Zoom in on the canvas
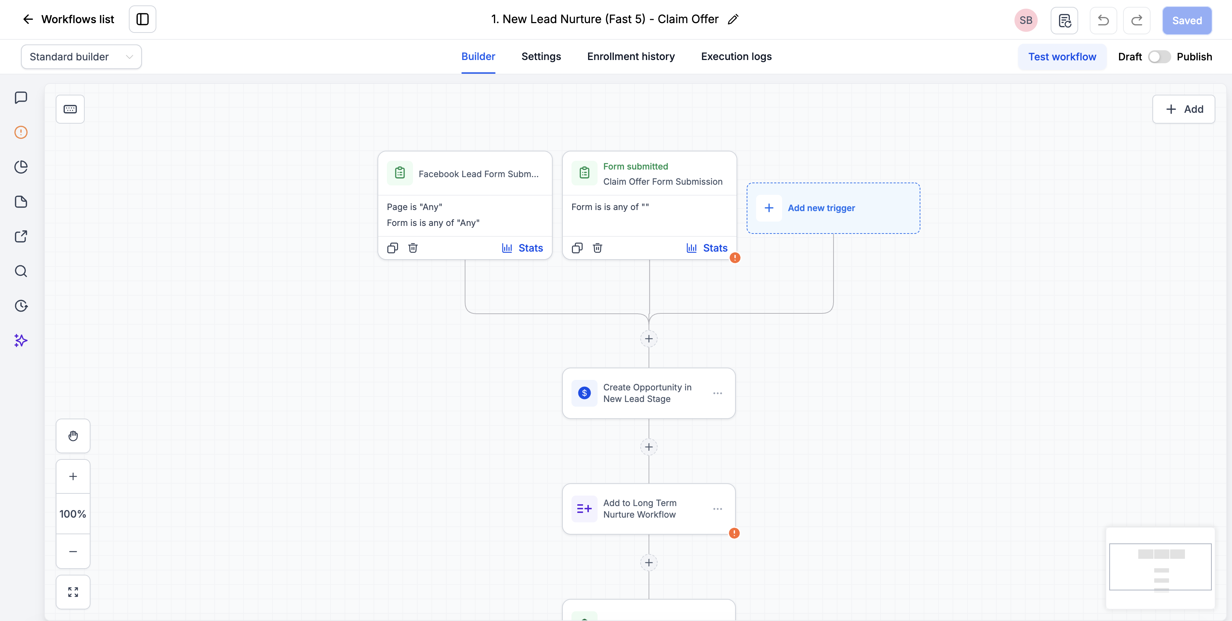The width and height of the screenshot is (1232, 621). [73, 476]
